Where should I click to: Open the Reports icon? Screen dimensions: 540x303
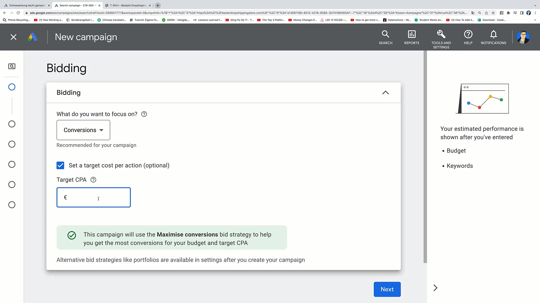(411, 37)
